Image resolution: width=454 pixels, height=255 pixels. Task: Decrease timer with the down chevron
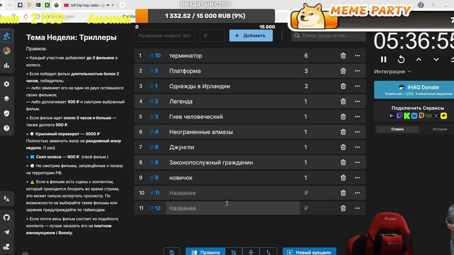(436, 59)
